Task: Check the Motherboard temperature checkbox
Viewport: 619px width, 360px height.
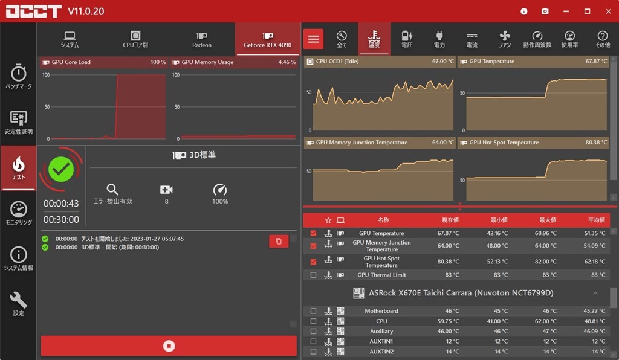Action: point(313,311)
